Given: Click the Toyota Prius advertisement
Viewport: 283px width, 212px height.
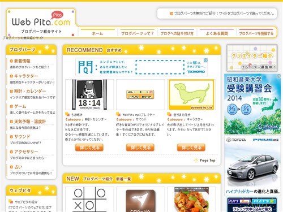Looking at the screenshot, I should click(x=252, y=165).
